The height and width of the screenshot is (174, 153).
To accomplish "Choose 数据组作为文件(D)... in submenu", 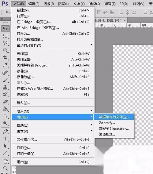I will pyautogui.click(x=114, y=117).
